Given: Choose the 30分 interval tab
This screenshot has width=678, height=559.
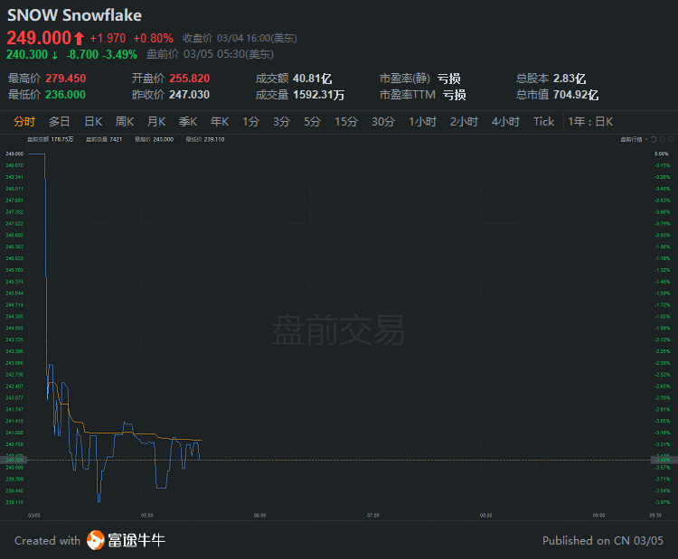Looking at the screenshot, I should tap(383, 122).
